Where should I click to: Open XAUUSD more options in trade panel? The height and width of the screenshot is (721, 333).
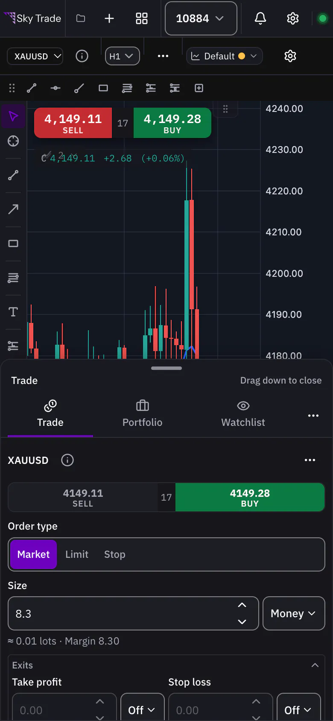pyautogui.click(x=310, y=460)
